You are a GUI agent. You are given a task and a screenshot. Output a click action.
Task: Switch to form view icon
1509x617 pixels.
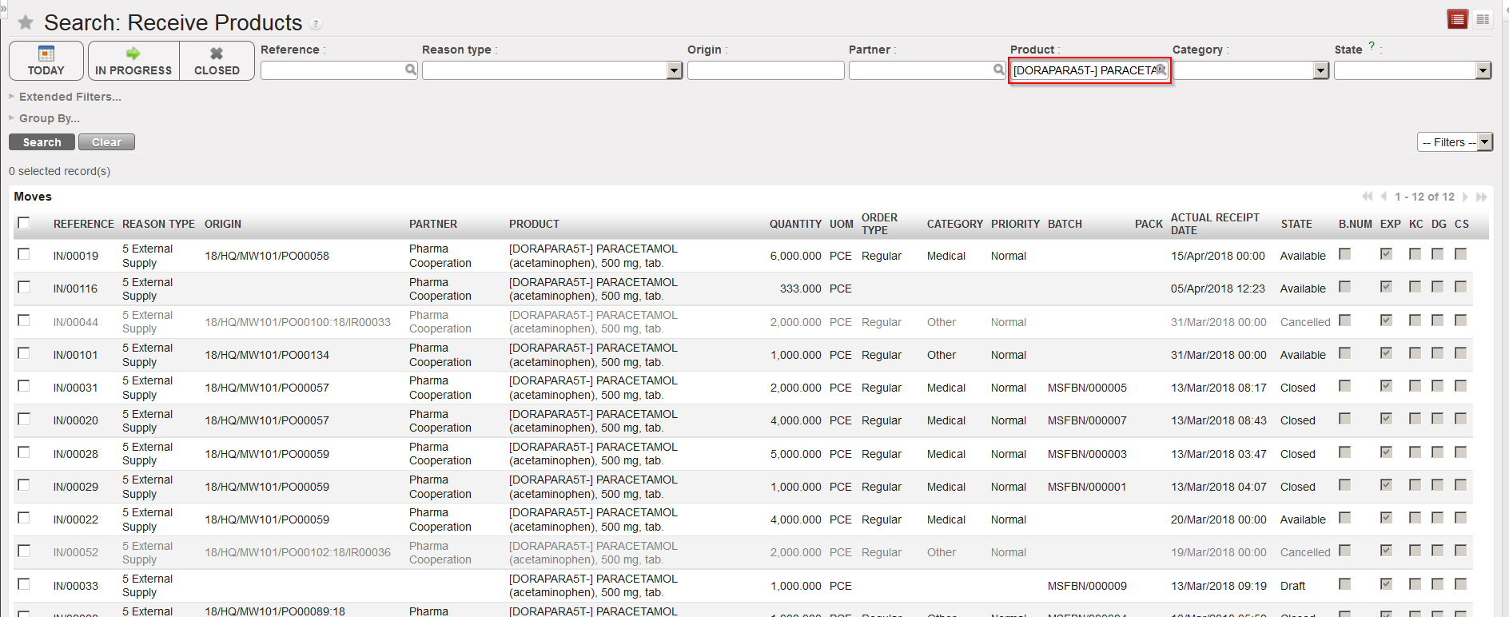tap(1483, 19)
